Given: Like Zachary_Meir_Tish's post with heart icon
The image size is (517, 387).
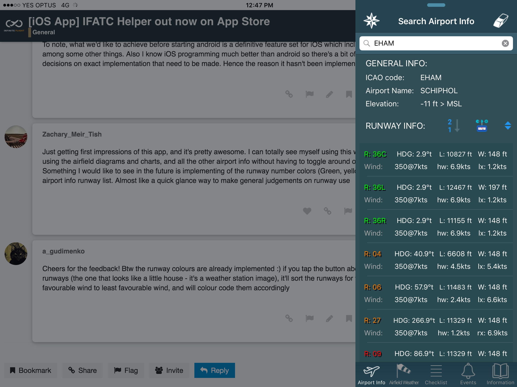Looking at the screenshot, I should [307, 211].
